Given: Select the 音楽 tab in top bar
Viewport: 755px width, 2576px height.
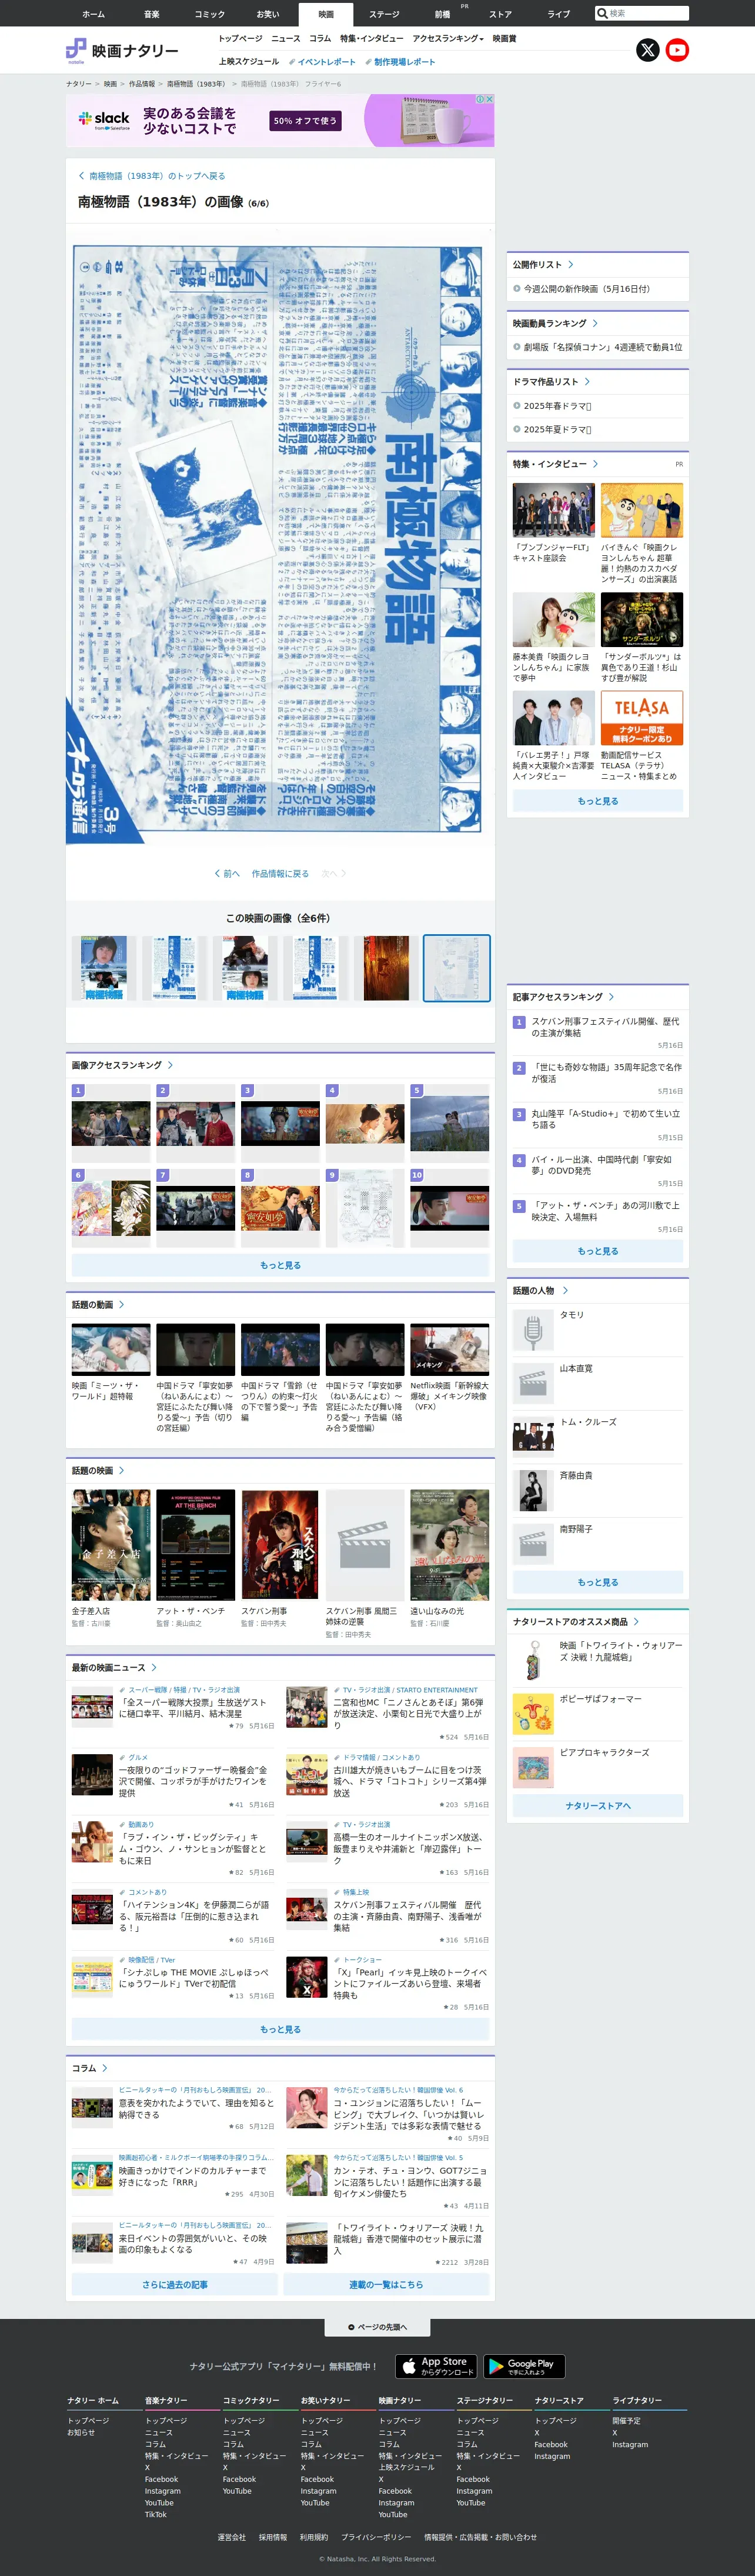Looking at the screenshot, I should (x=152, y=14).
